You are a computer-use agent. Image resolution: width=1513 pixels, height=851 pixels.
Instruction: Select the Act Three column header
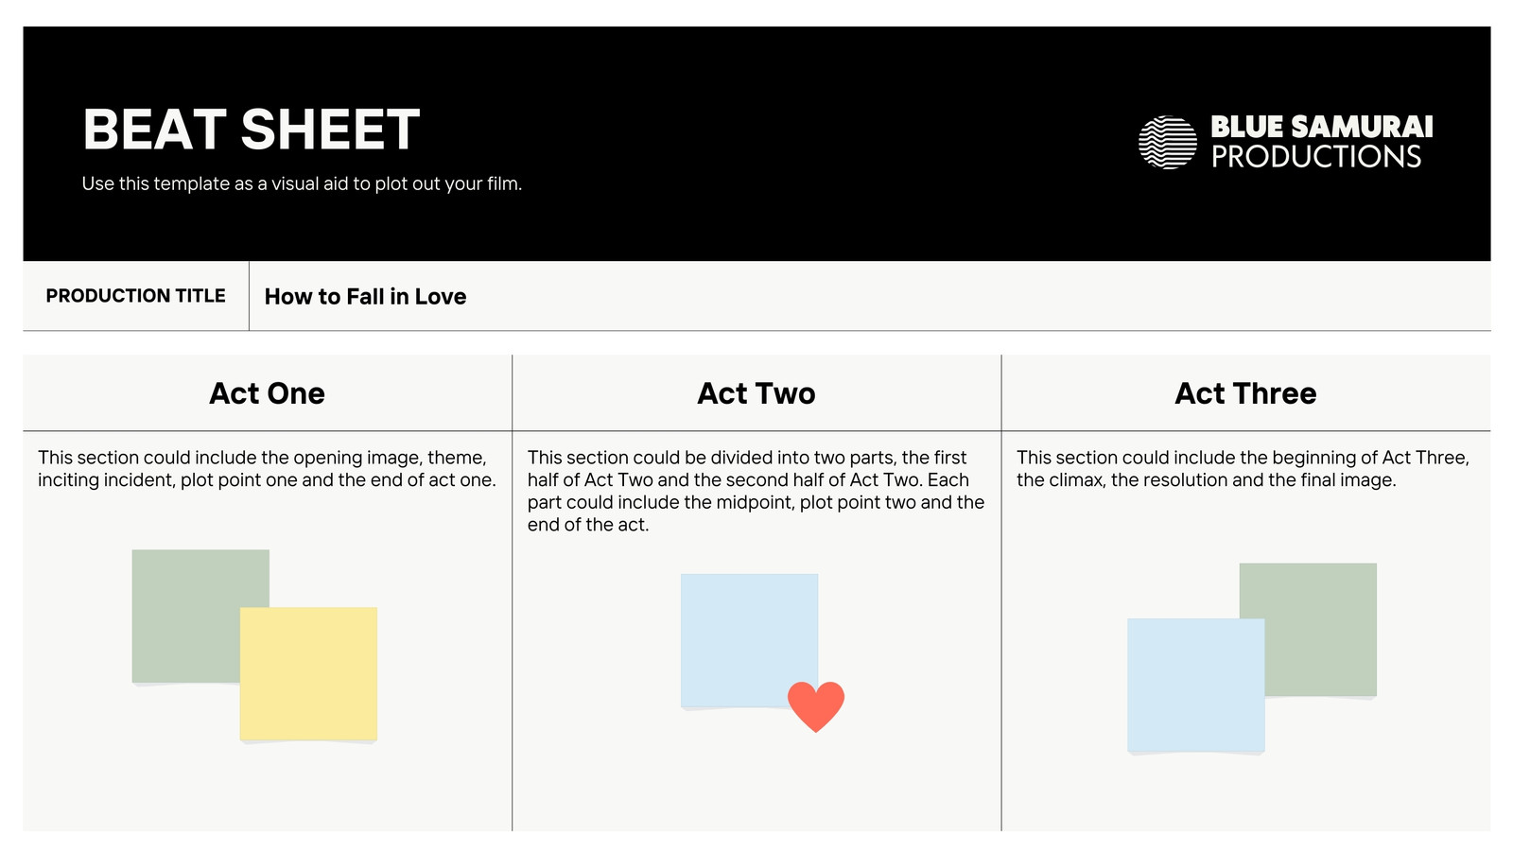click(1246, 393)
